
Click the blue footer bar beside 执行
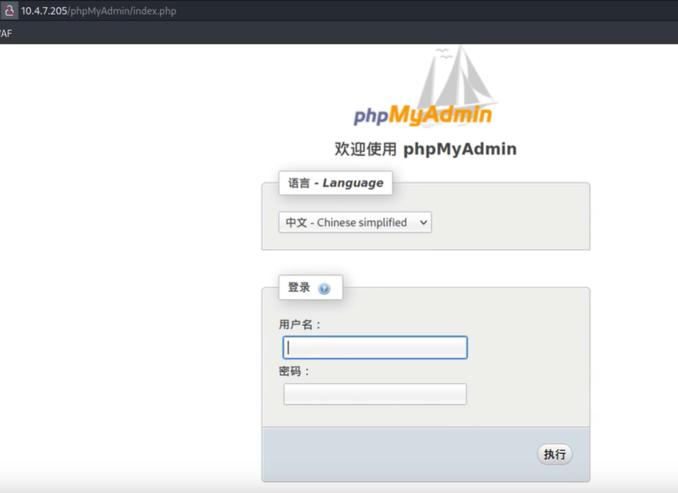pyautogui.click(x=400, y=454)
